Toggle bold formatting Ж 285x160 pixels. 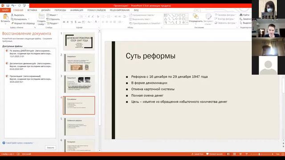coord(64,22)
